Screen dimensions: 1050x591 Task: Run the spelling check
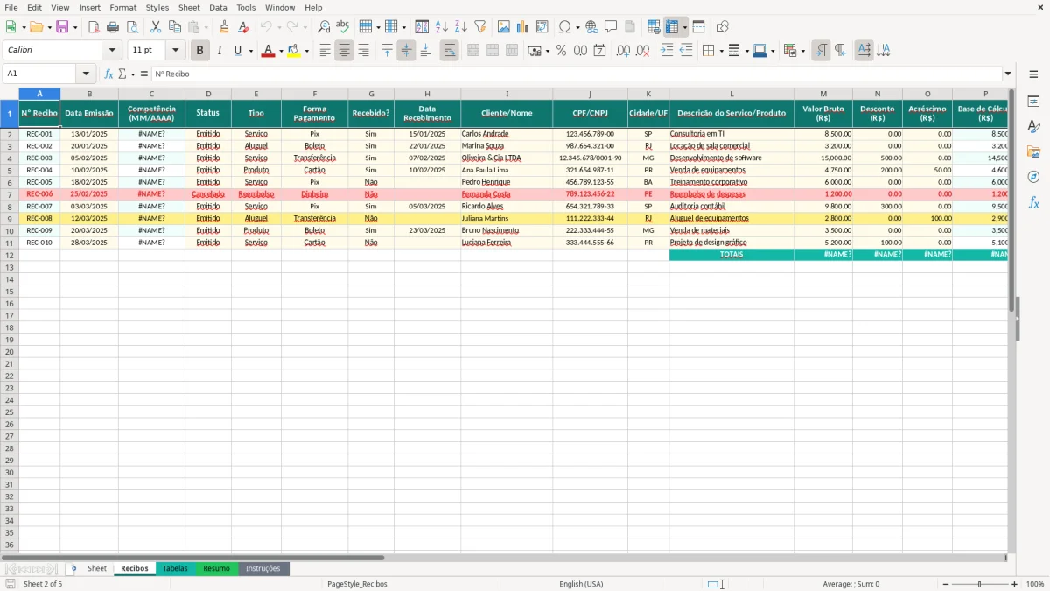click(343, 27)
